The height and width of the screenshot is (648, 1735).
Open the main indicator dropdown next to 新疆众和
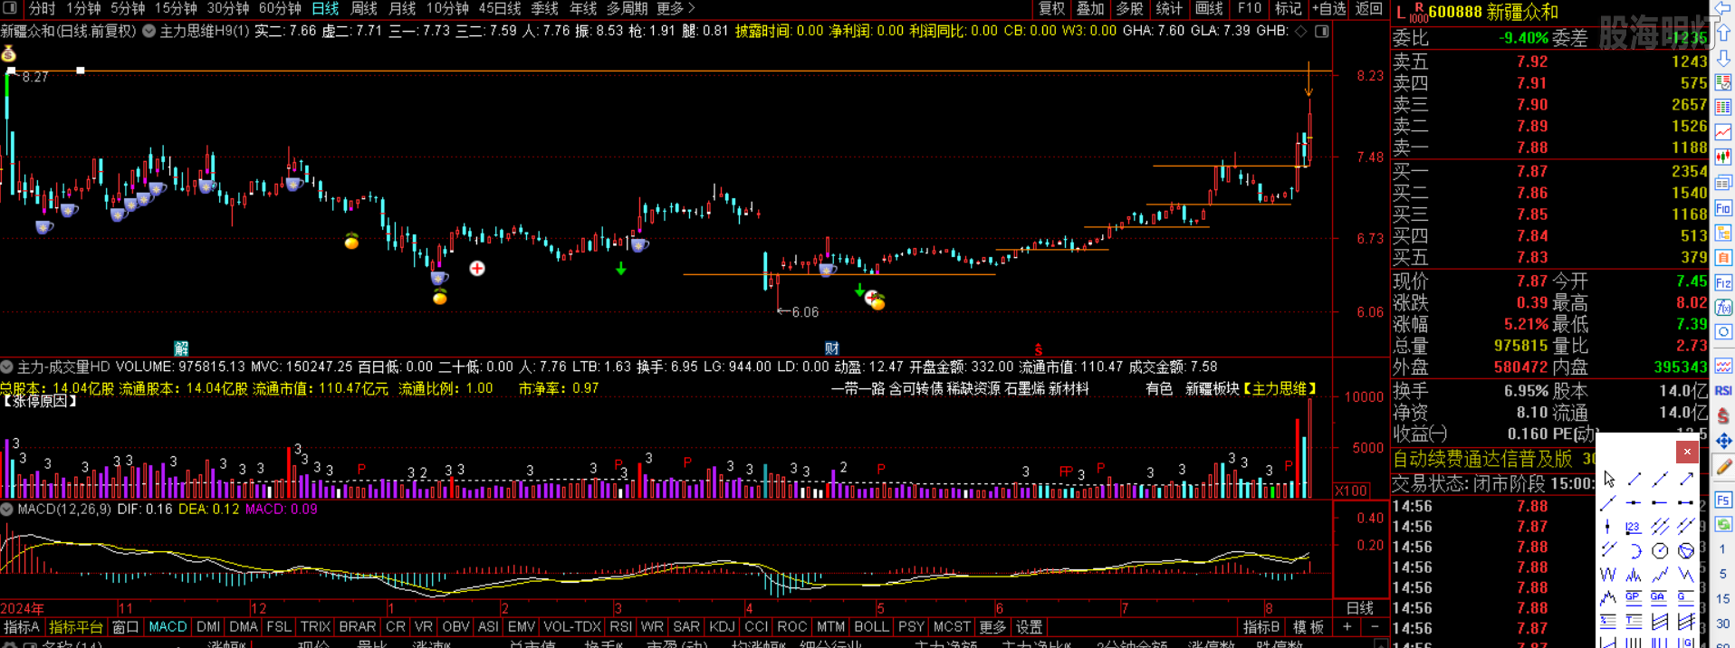point(149,31)
